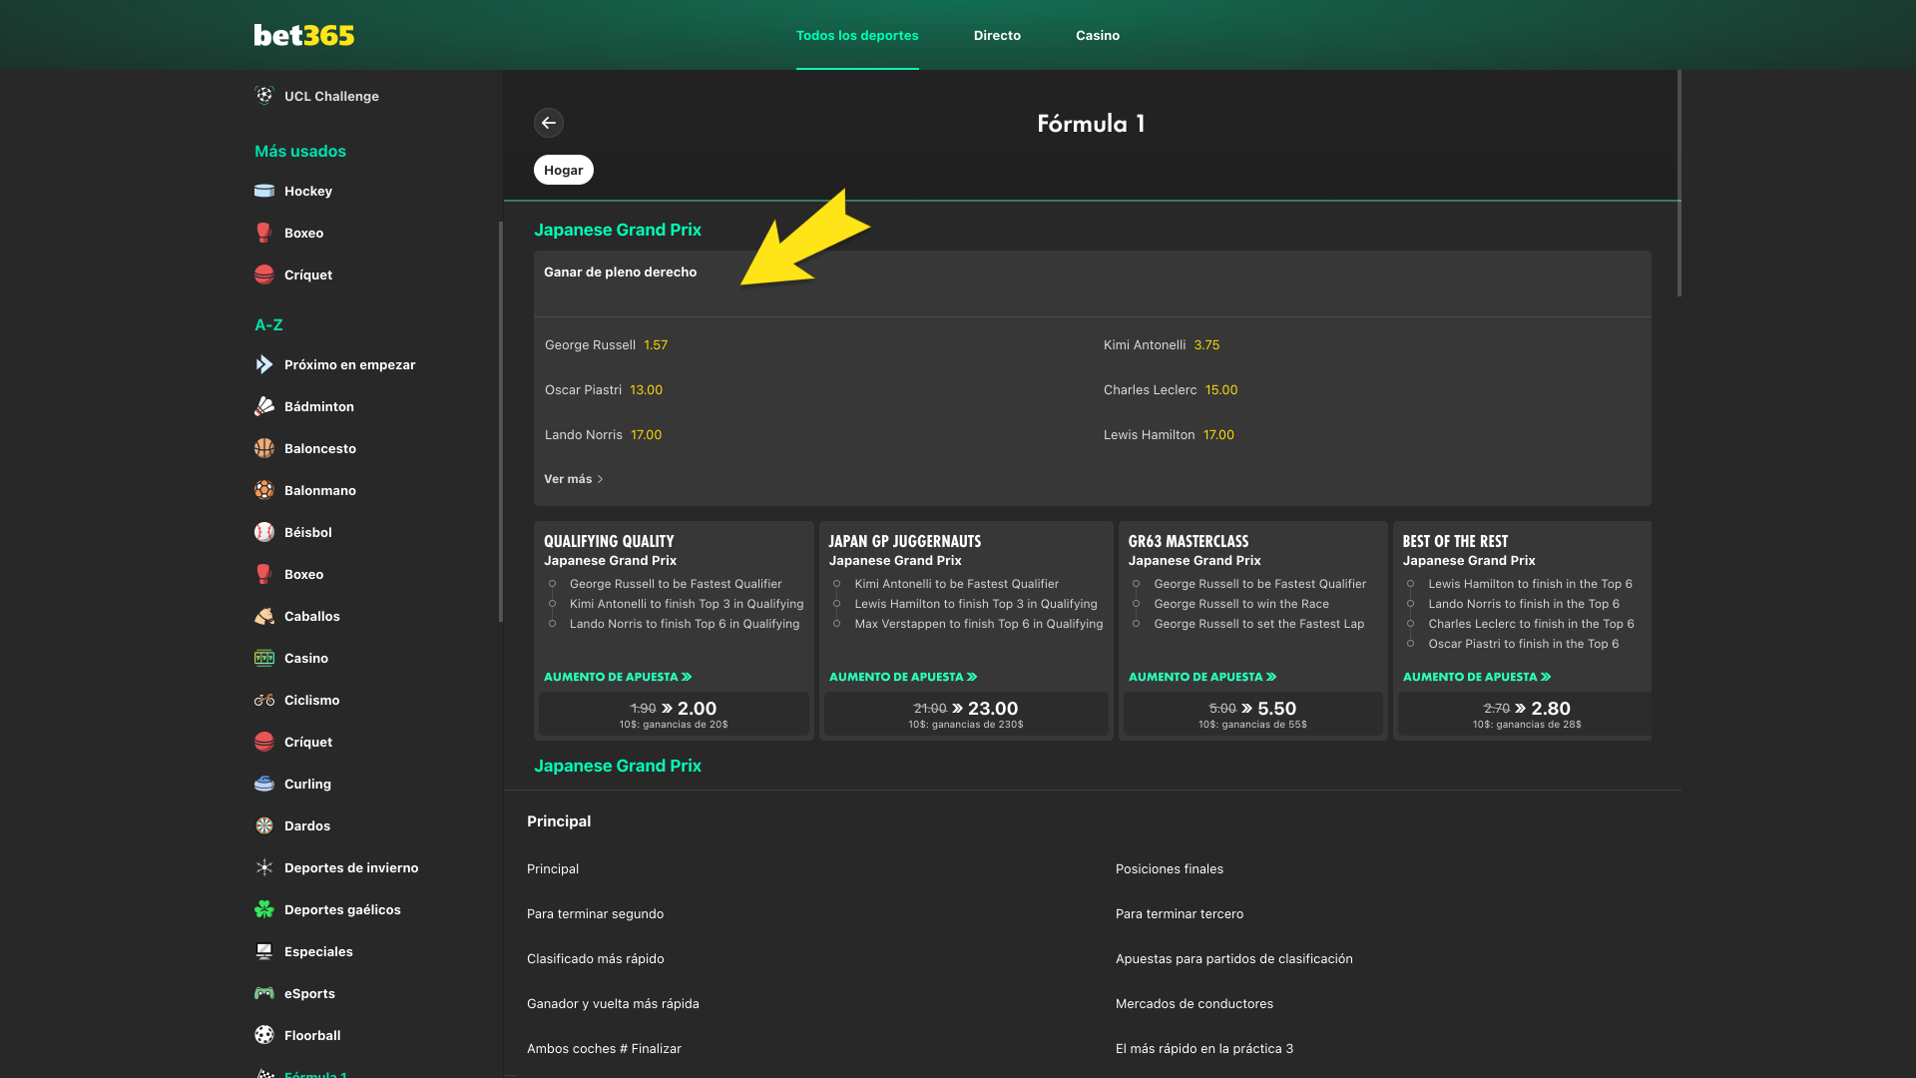
Task: Select the Ciclismo bicycle icon
Action: pos(264,700)
